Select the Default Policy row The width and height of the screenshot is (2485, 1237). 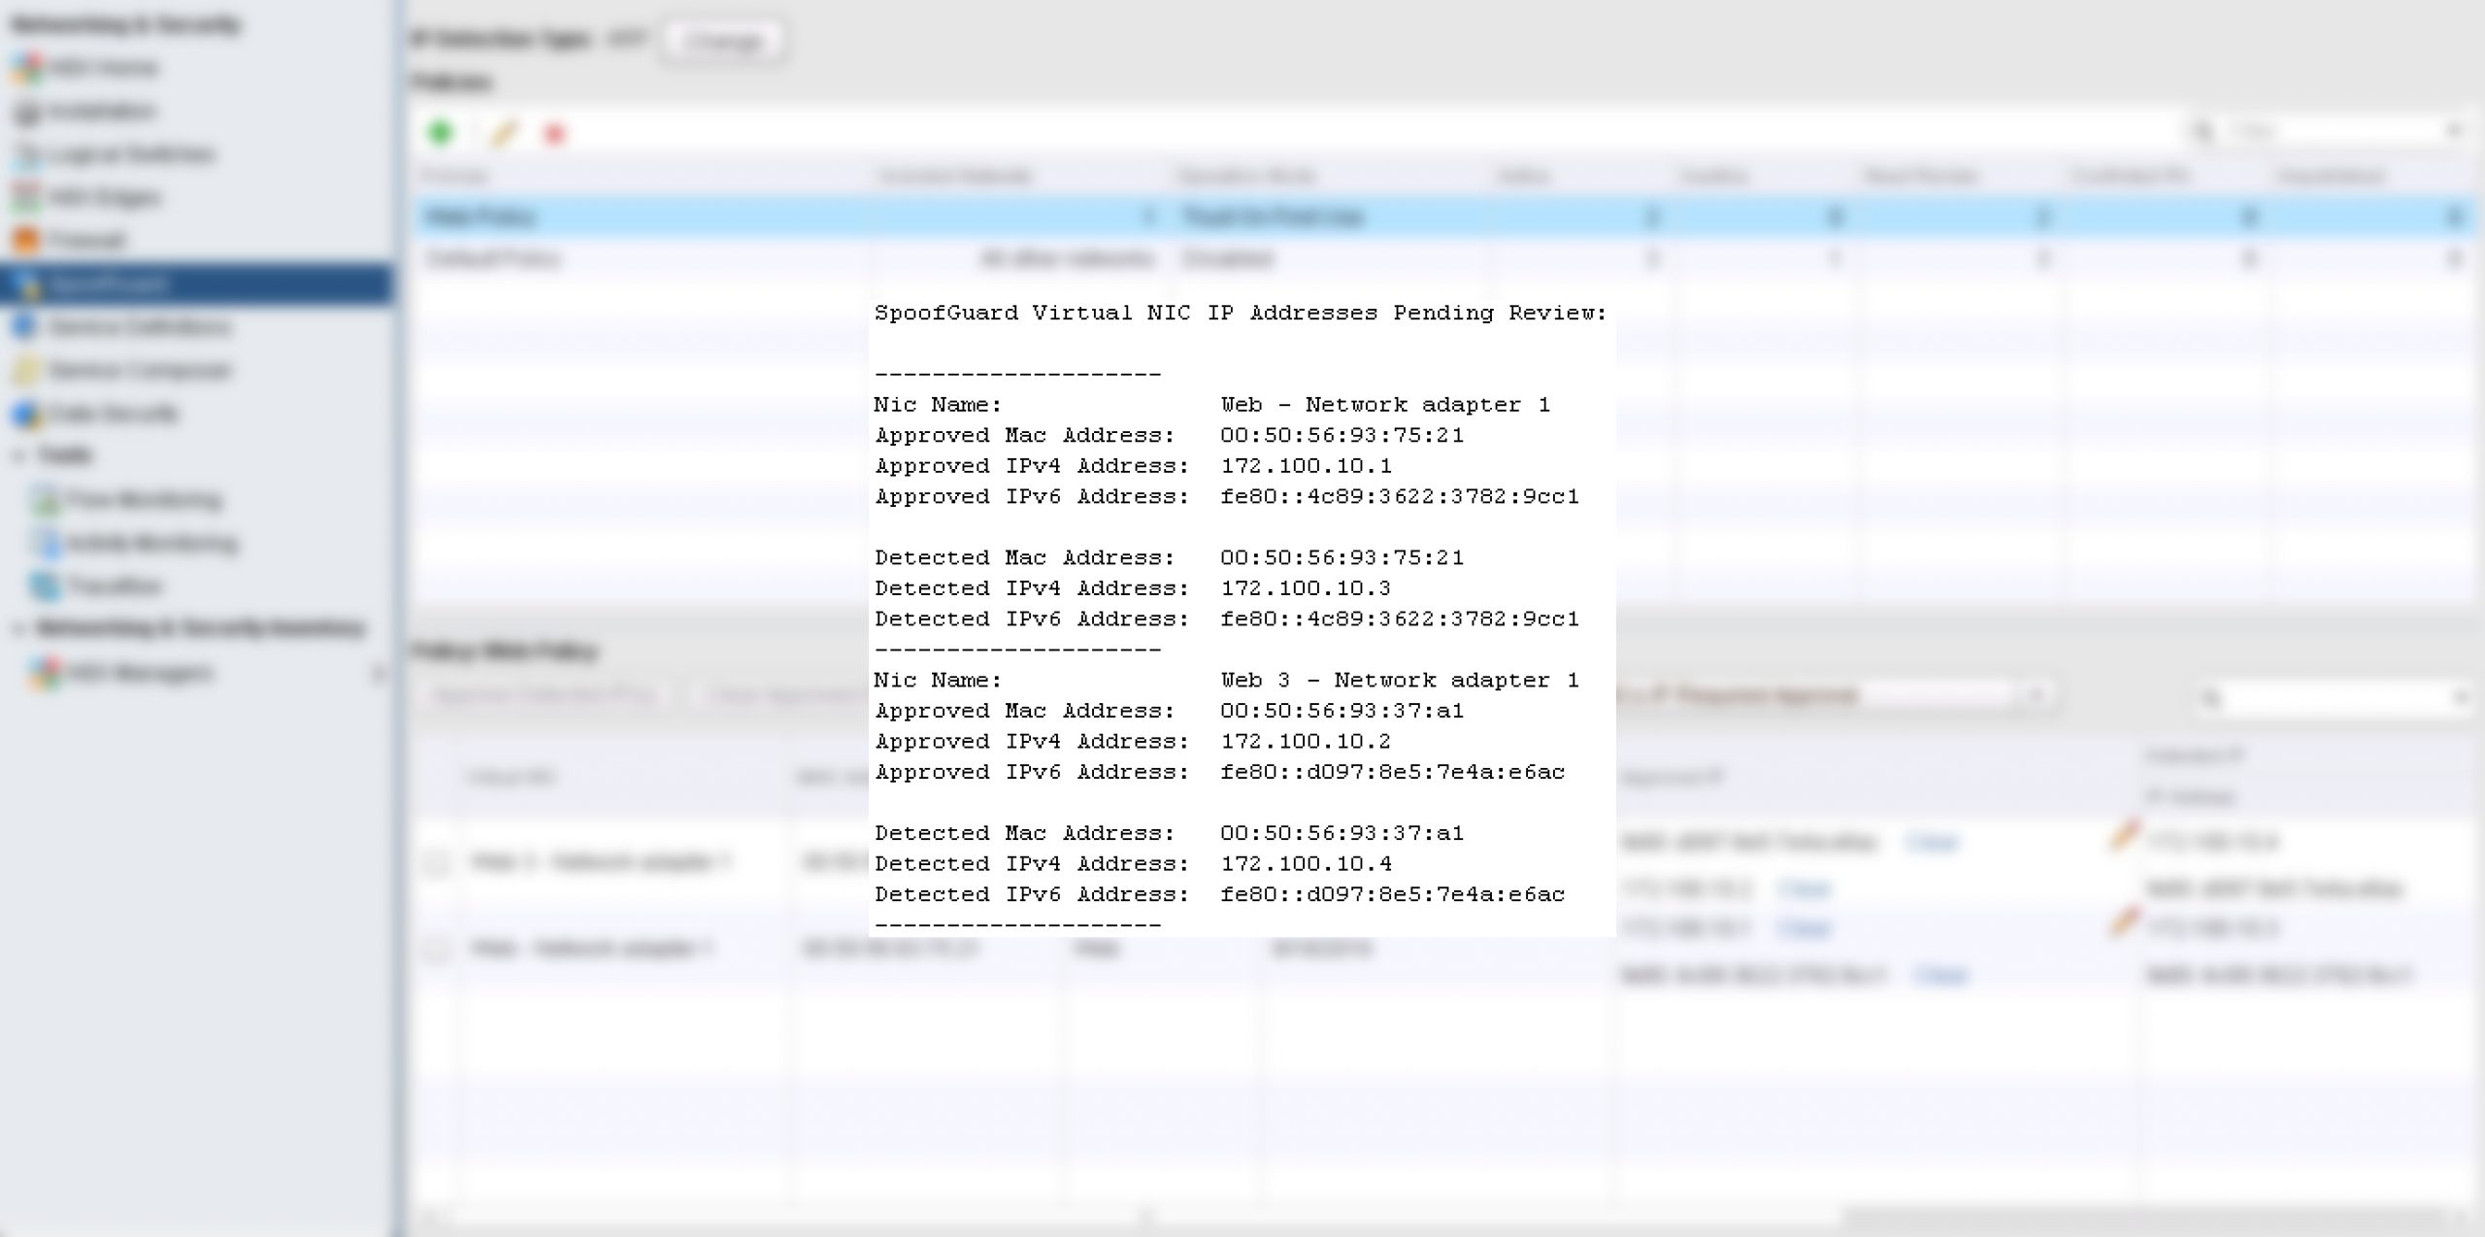point(494,258)
